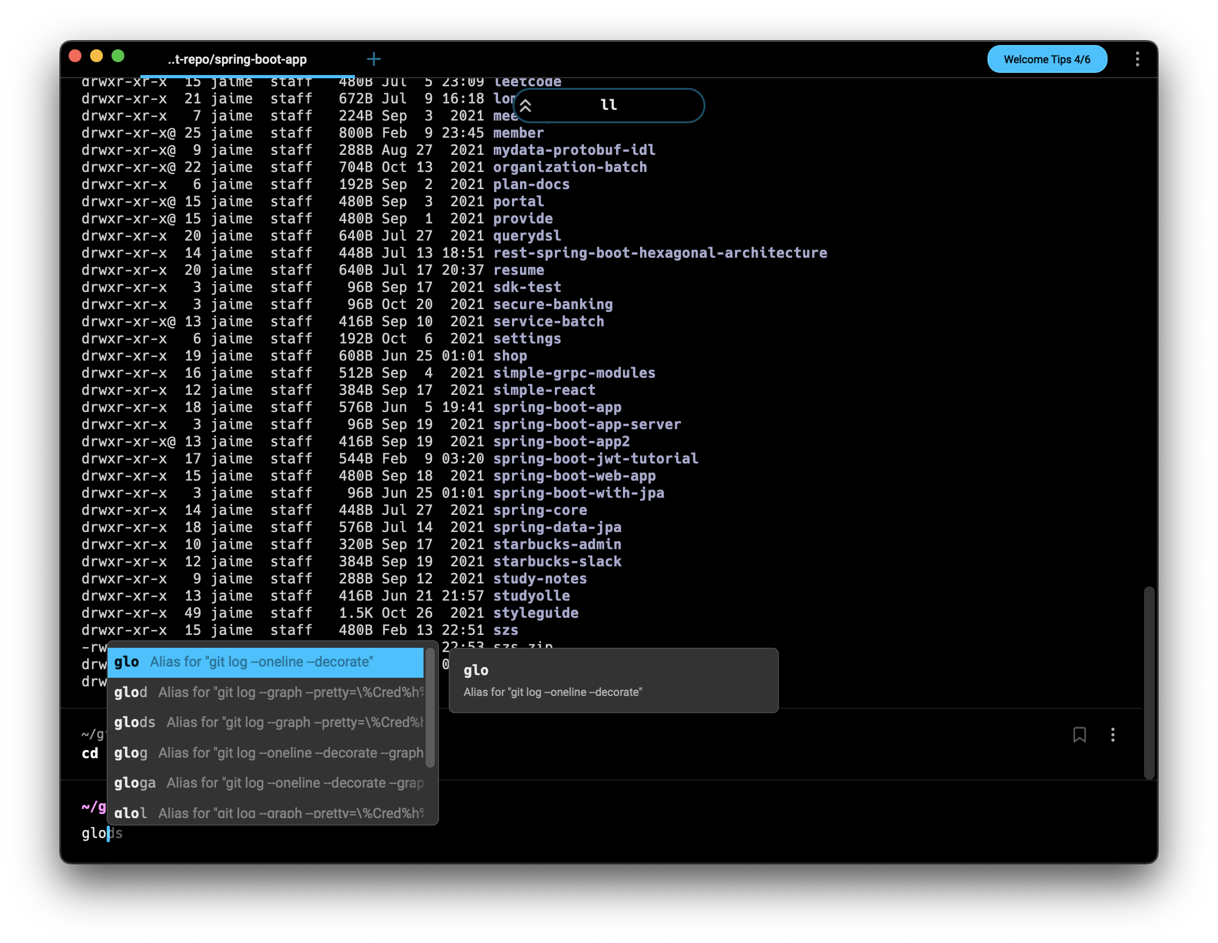Click the bookmark icon on the cd block

point(1079,735)
